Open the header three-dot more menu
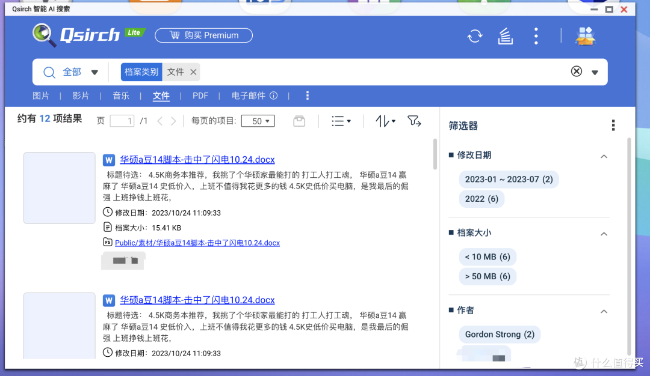Screen dimensions: 650x376 pyautogui.click(x=536, y=36)
